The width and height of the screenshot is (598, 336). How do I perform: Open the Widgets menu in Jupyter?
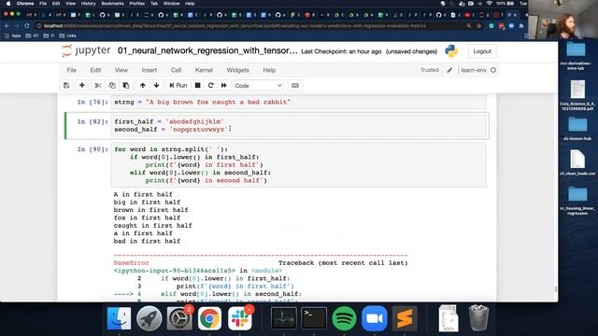pos(237,70)
